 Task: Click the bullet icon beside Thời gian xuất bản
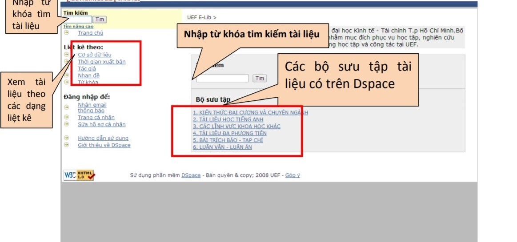point(66,62)
